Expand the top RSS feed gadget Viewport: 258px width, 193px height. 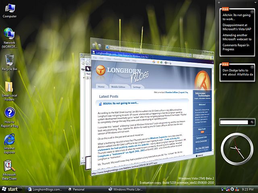(x=252, y=10)
